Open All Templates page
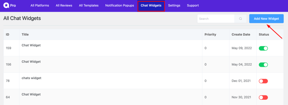 coord(89,6)
